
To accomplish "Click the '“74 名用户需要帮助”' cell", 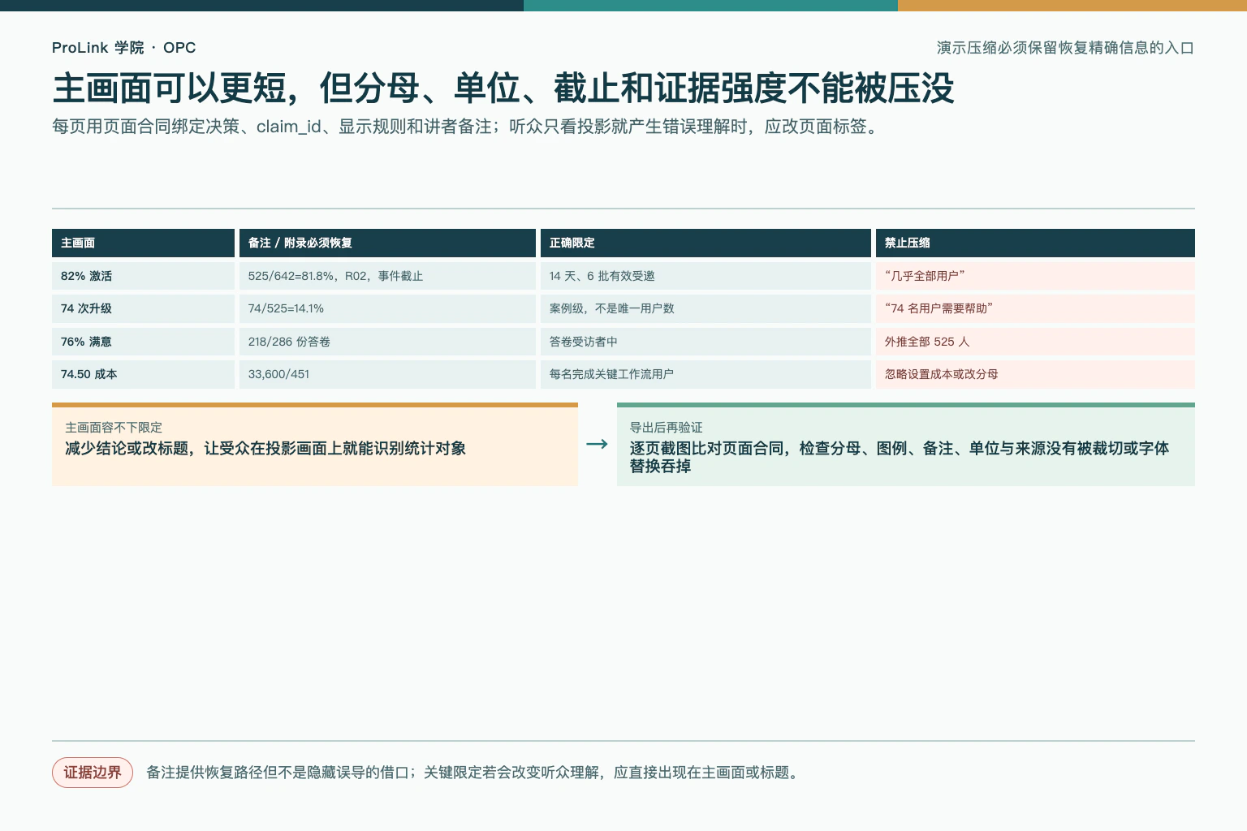I will click(1035, 308).
